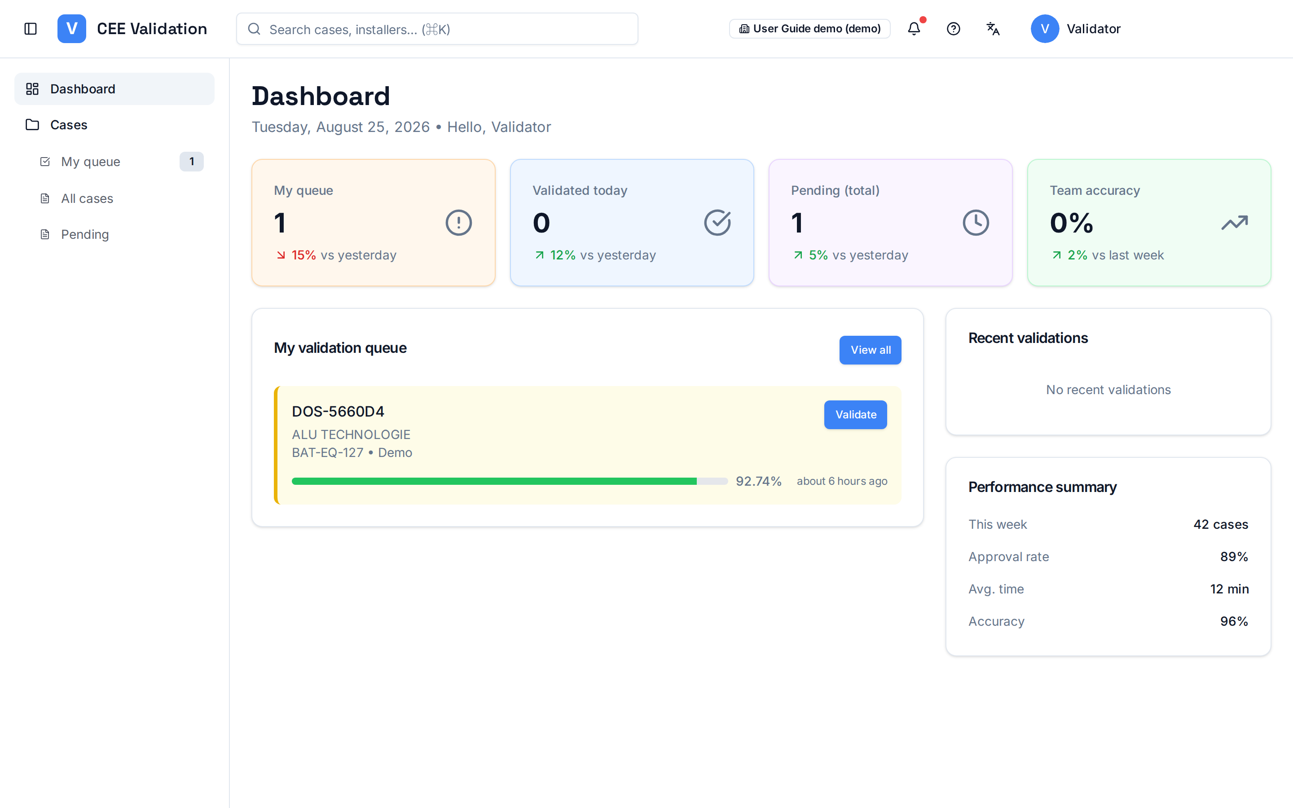Click the 12 min average time value
The width and height of the screenshot is (1293, 808).
(1229, 589)
